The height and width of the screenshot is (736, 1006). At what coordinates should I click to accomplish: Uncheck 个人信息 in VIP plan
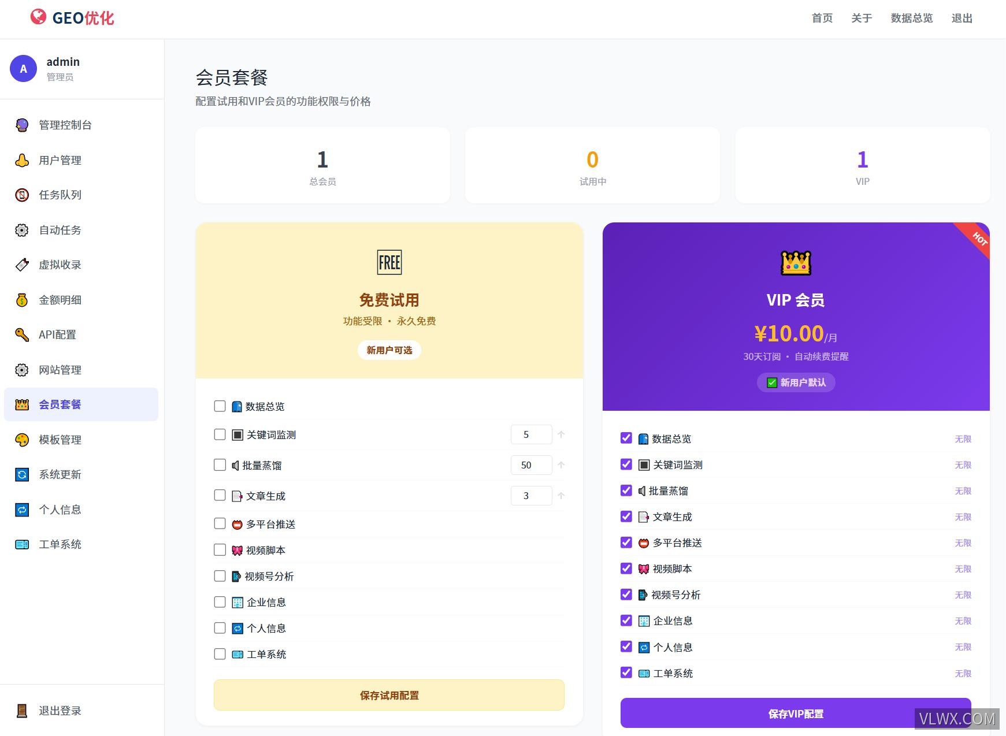coord(626,646)
